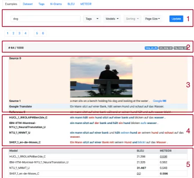Click BLEU score 0.0 for SHEF
194x178 pixels.
tap(139, 174)
